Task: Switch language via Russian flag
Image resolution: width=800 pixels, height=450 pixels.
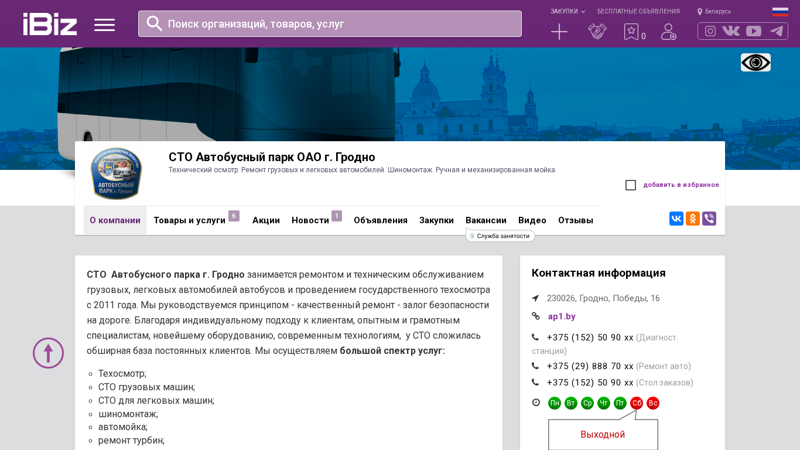Action: [x=780, y=12]
